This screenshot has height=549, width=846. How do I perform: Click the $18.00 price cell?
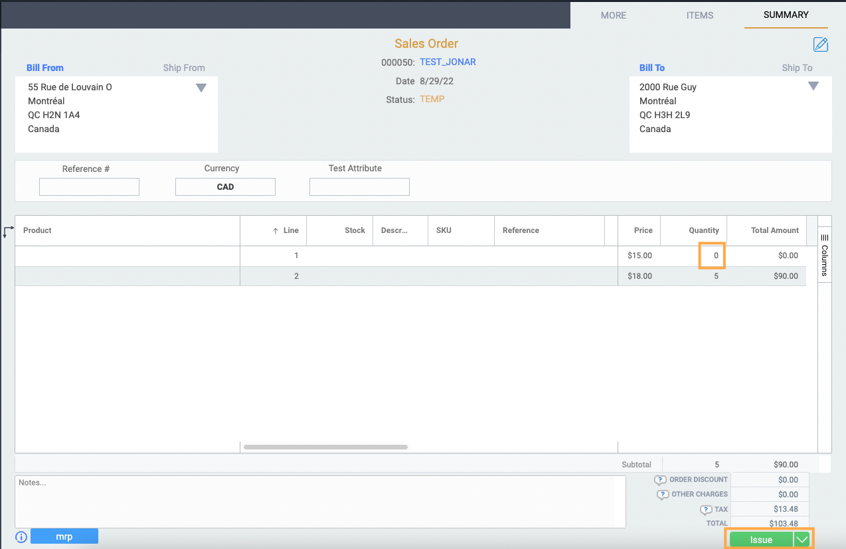(639, 276)
